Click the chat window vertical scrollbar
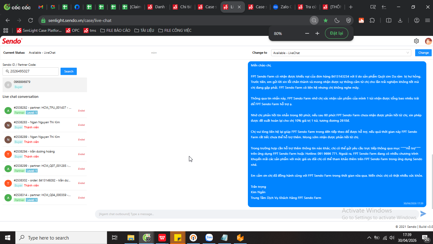Viewport: 433px width, 244px height. [x=432, y=181]
